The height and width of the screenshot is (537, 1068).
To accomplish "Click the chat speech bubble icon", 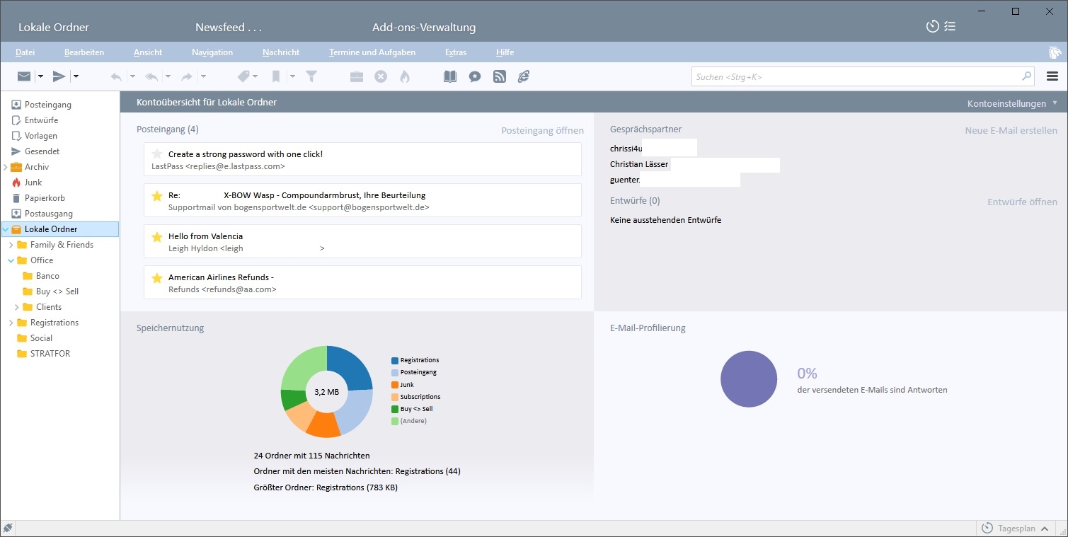I will pos(475,76).
